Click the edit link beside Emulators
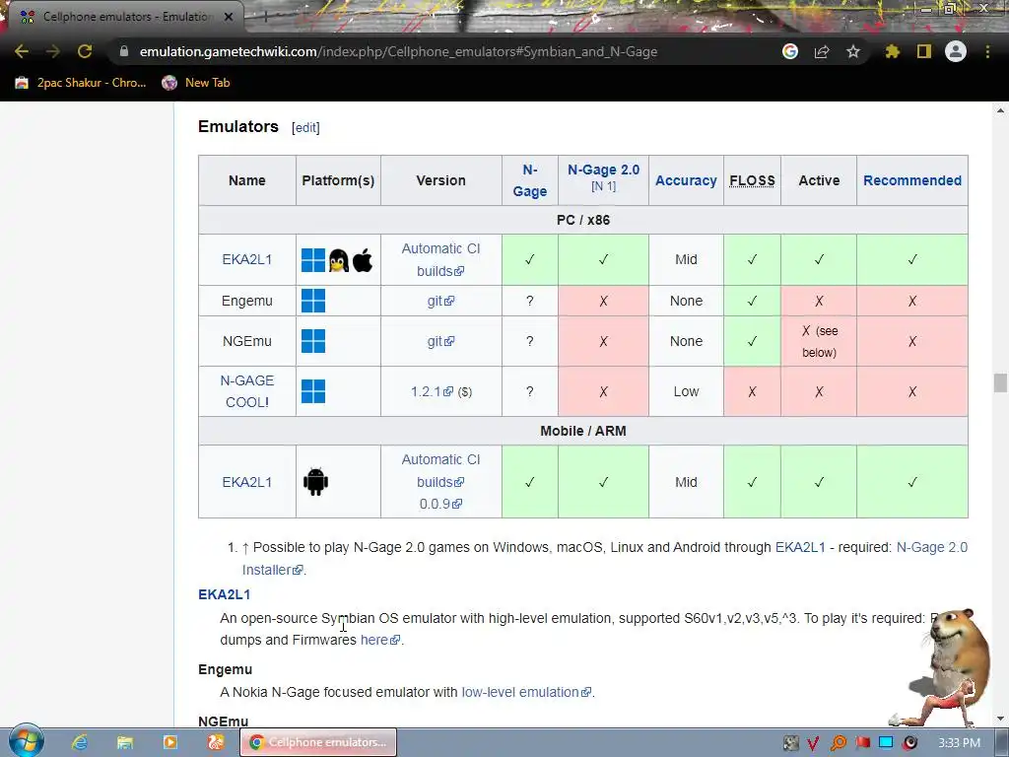1009x757 pixels. coord(305,127)
